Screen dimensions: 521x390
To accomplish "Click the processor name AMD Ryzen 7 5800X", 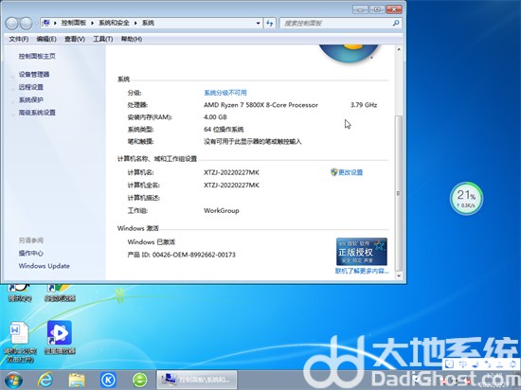I will point(260,105).
